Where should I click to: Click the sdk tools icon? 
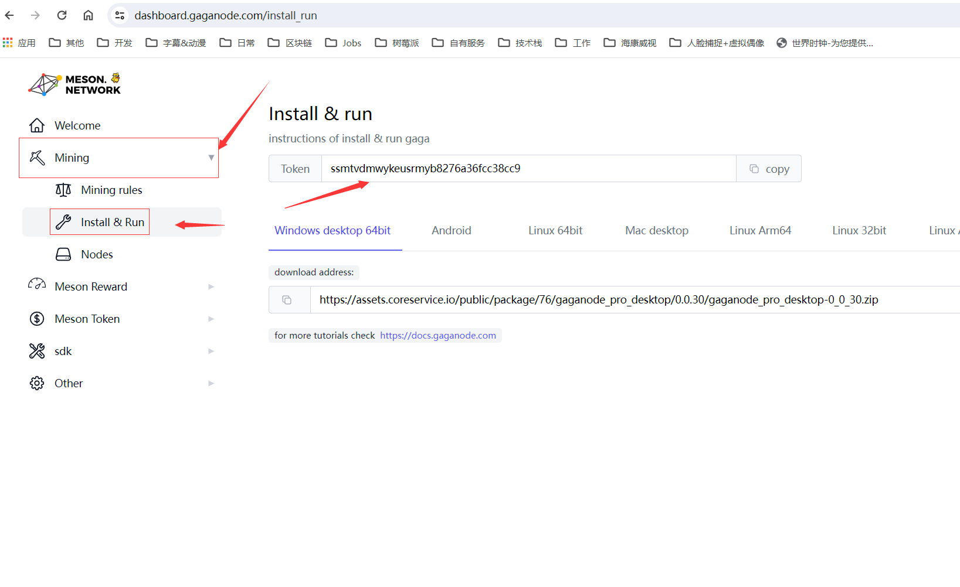37,351
